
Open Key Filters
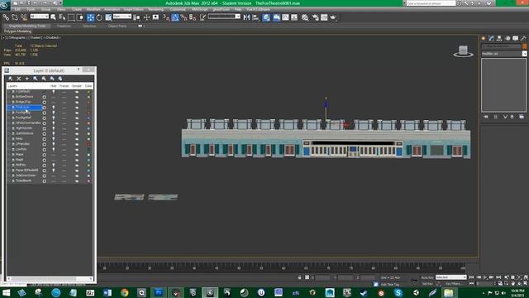(453, 284)
